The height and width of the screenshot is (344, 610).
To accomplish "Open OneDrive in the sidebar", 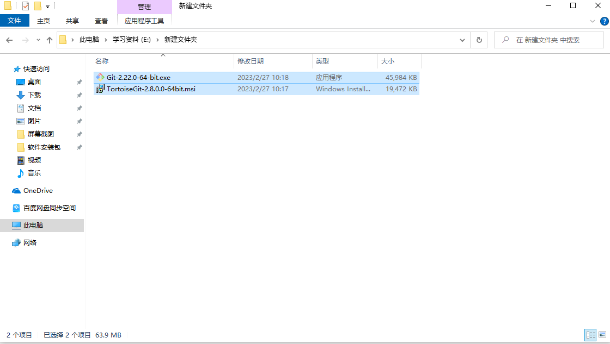I will coord(38,191).
